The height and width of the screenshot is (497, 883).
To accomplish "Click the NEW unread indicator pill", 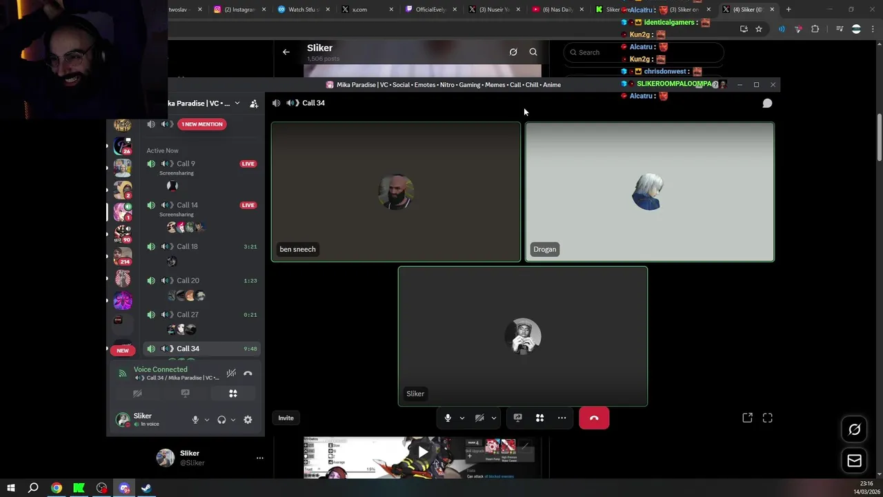I will click(122, 351).
